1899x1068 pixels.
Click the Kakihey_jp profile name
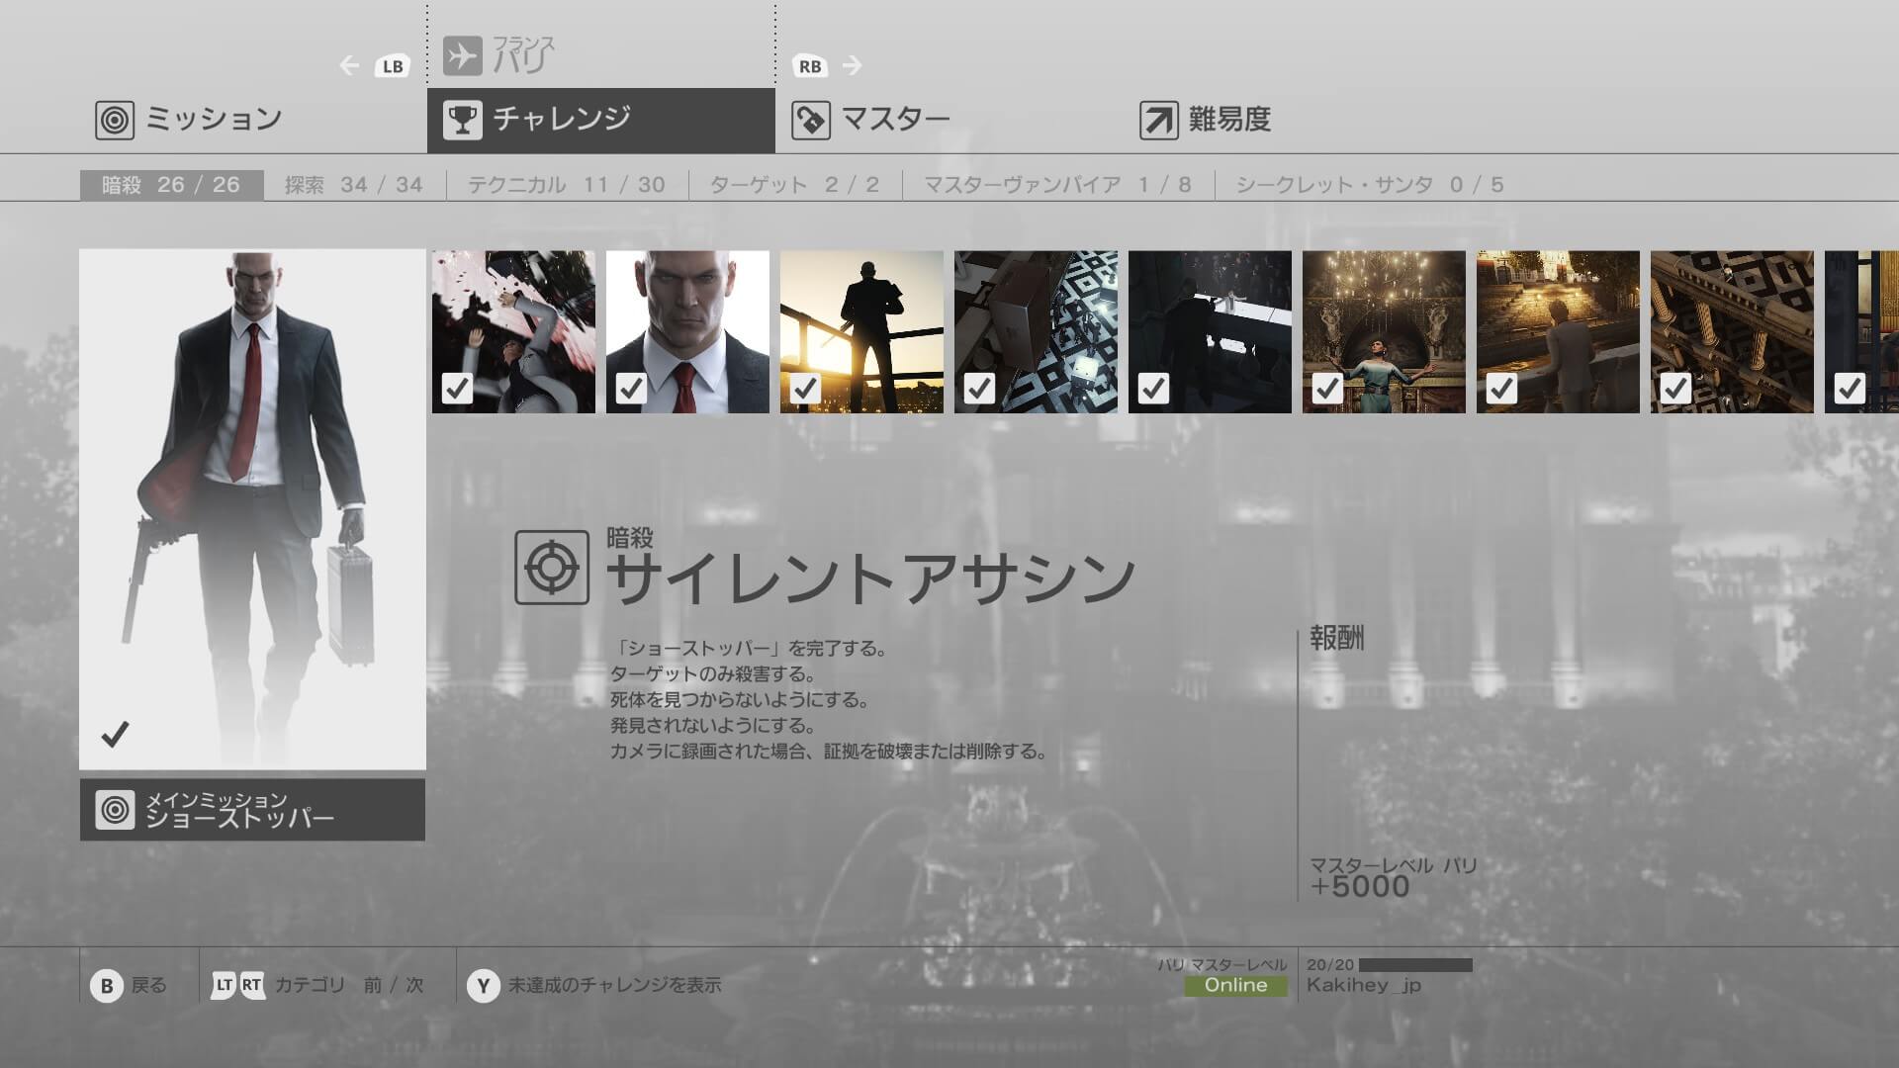point(1364,985)
